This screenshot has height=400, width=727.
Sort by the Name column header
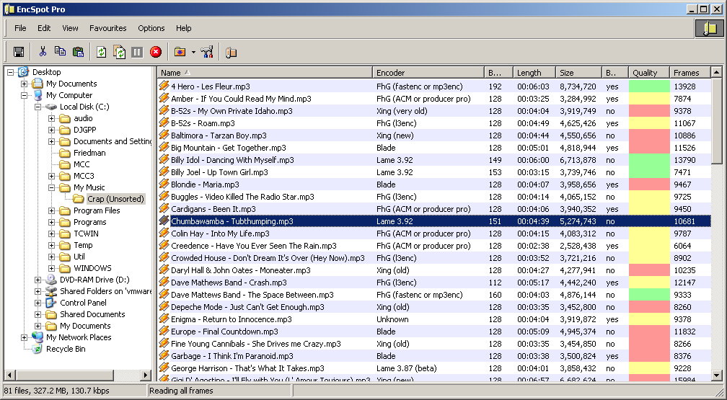click(x=265, y=73)
